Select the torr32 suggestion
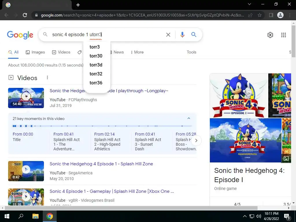Screen dimensions: 296x222 (97, 74)
